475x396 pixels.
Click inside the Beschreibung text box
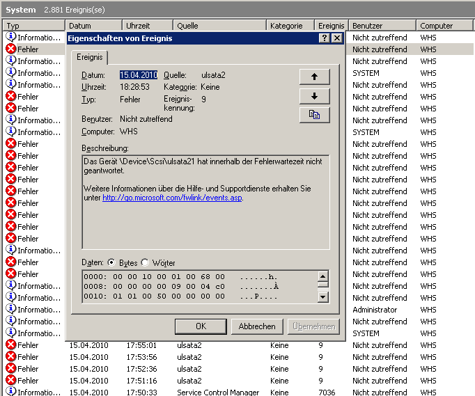pos(205,202)
